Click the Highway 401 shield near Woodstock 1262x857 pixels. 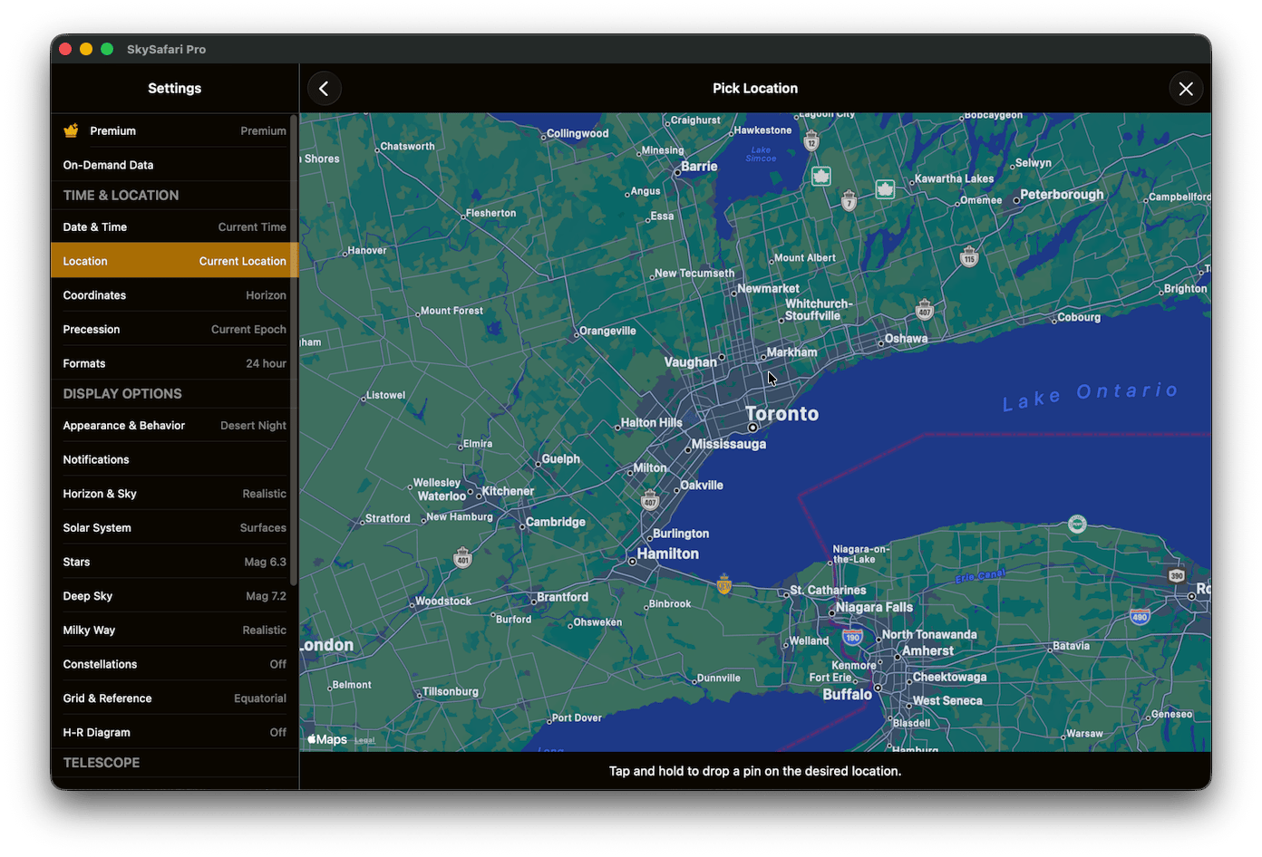tap(462, 557)
